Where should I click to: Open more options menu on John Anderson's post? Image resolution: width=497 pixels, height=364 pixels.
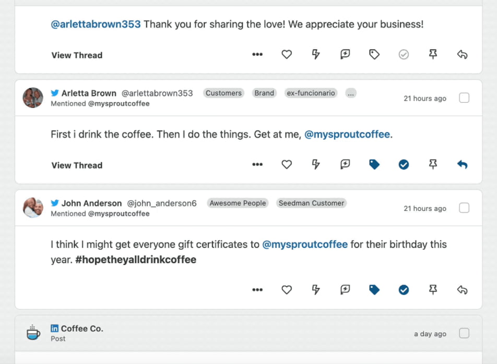pos(257,289)
